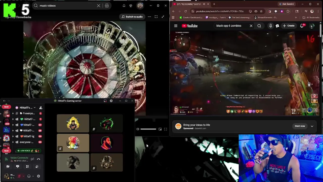
Task: Toggle full screen in the Spotify bottom bar
Action: [166, 129]
